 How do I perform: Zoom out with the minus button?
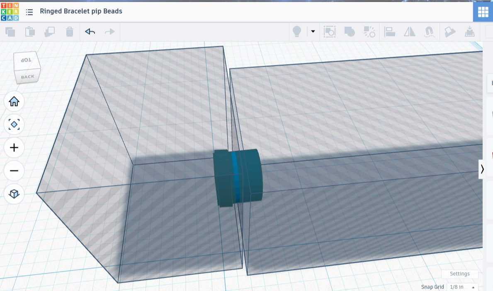14,171
